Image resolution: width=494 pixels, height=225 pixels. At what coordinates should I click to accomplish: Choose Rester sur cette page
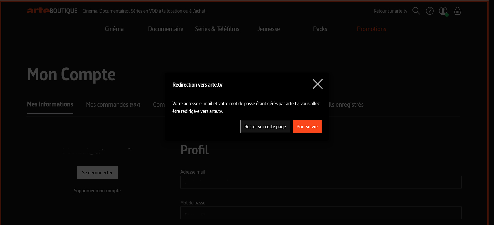(265, 127)
